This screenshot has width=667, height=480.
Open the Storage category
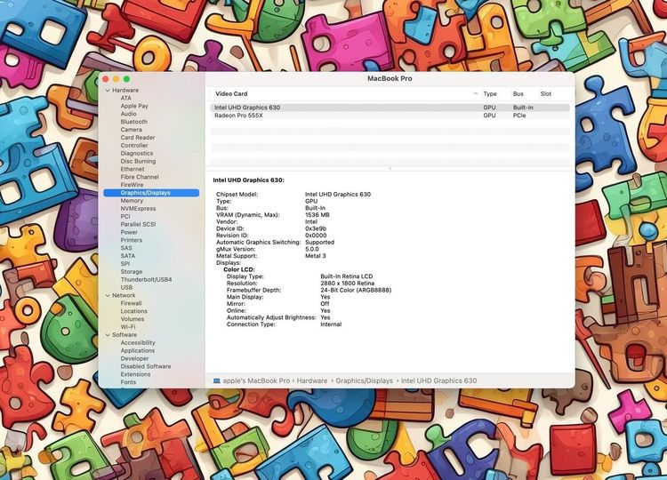(132, 272)
